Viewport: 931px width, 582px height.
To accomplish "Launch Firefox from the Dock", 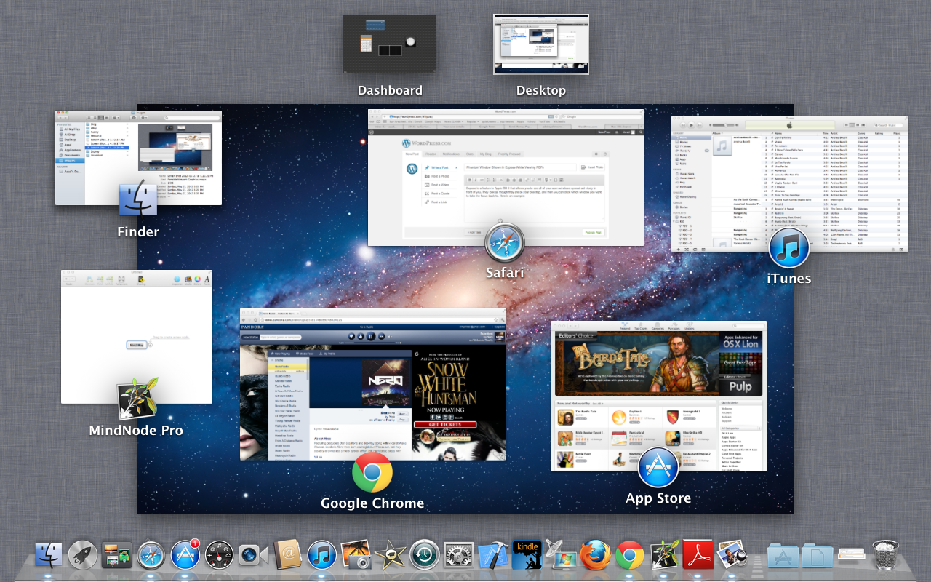I will (595, 556).
